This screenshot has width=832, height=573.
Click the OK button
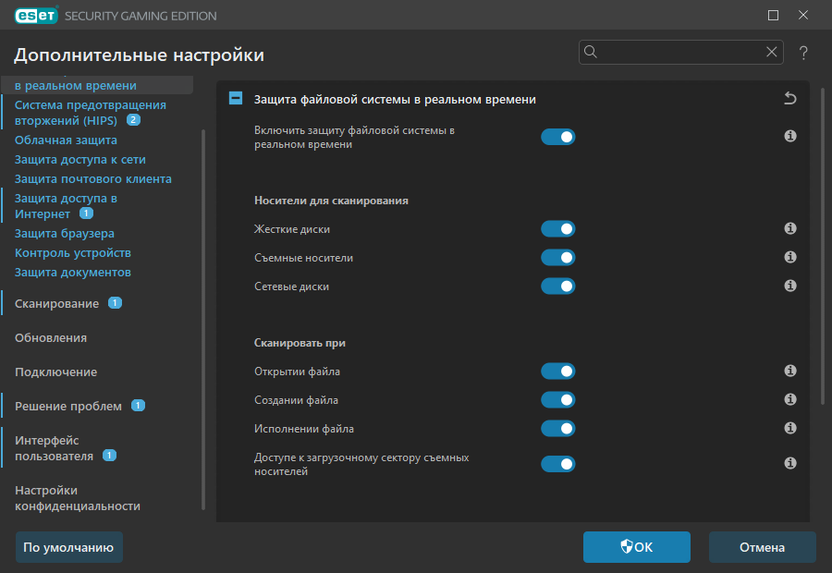coord(637,547)
